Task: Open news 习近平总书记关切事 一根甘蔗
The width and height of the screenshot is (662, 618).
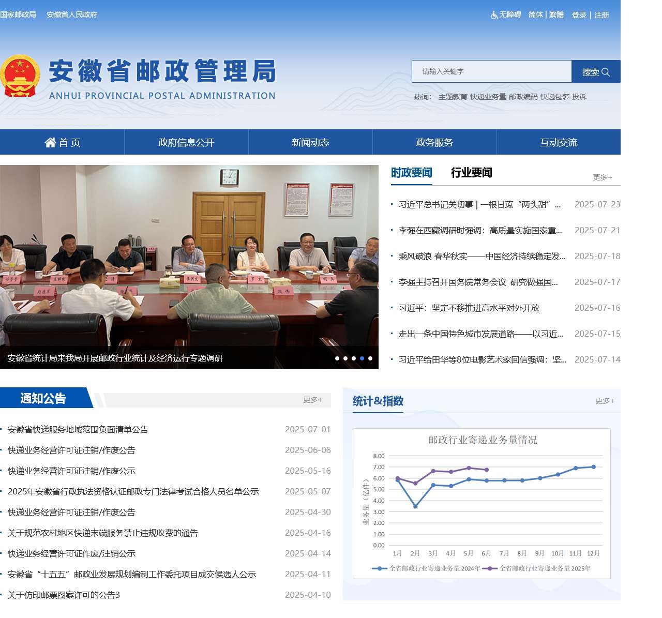Action: (x=479, y=205)
